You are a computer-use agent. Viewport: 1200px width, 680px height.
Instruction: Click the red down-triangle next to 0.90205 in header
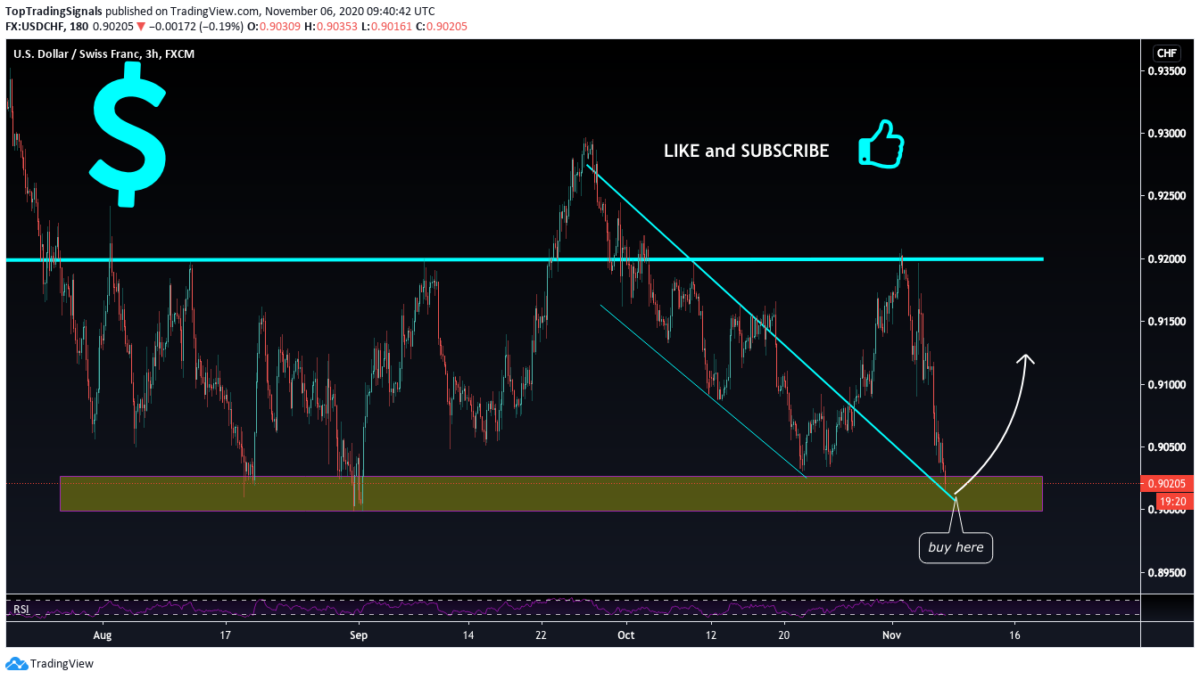[141, 27]
